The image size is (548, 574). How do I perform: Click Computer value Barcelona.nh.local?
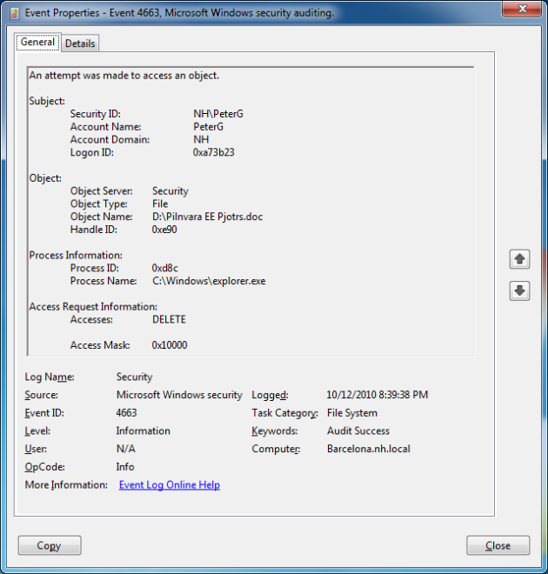coord(368,449)
